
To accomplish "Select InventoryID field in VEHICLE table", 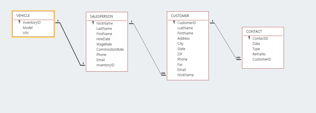I will coord(32,22).
